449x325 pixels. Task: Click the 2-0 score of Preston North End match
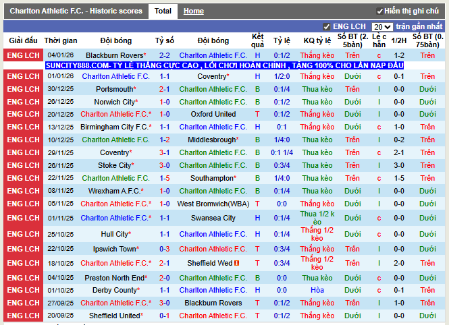[x=164, y=278]
